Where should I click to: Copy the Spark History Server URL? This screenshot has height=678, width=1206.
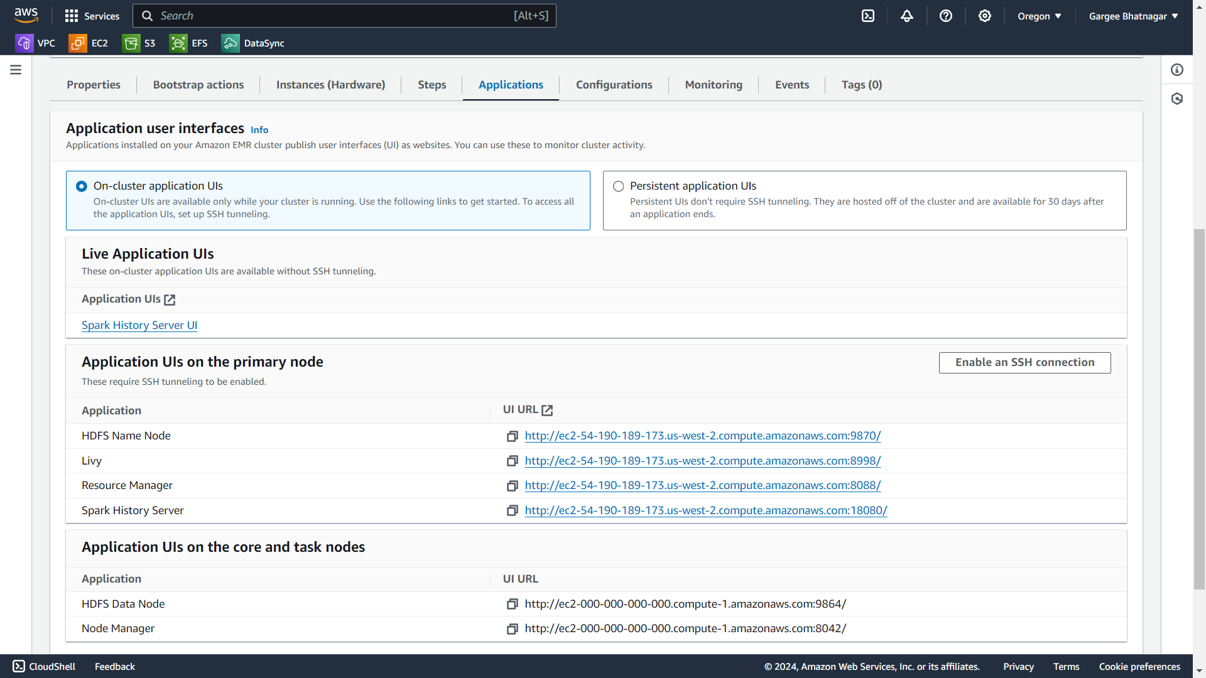pos(513,511)
